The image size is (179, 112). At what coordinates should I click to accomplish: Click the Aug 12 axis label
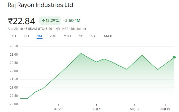tap(135, 109)
